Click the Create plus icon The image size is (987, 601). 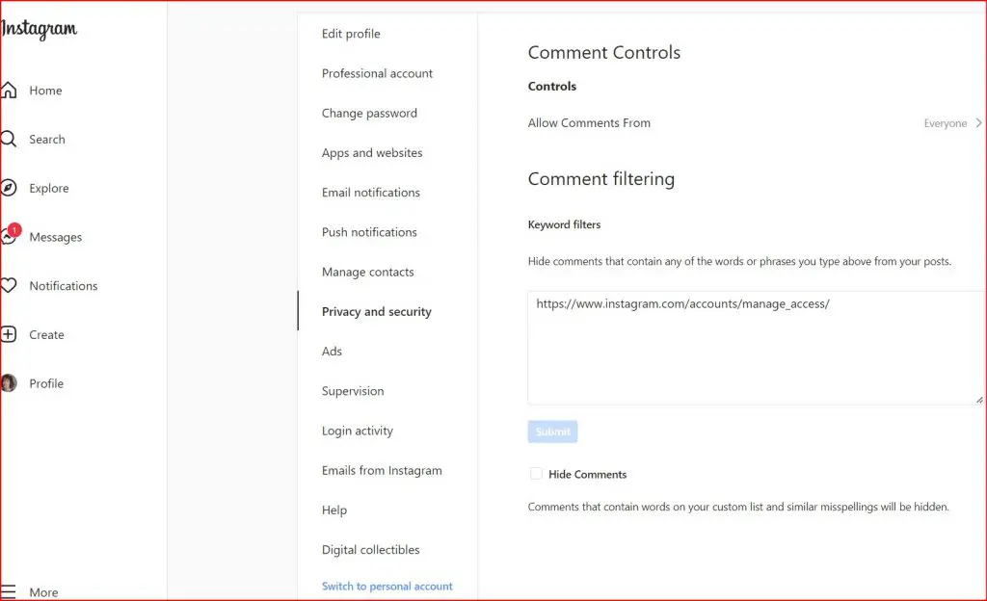tap(9, 335)
